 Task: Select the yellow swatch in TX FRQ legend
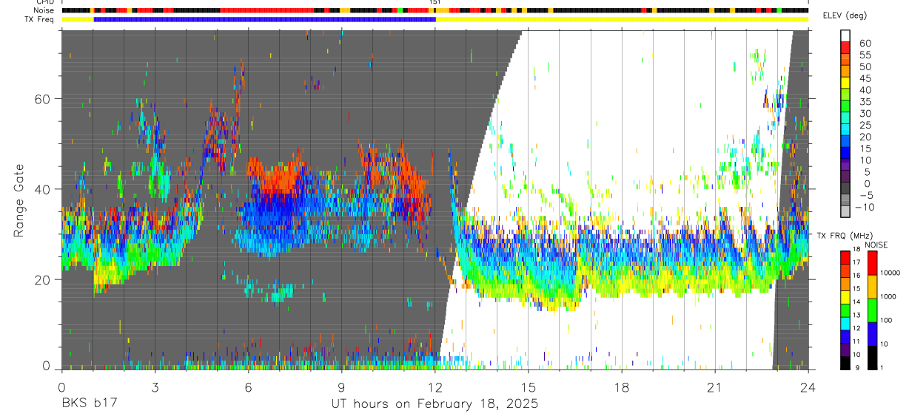click(x=845, y=296)
